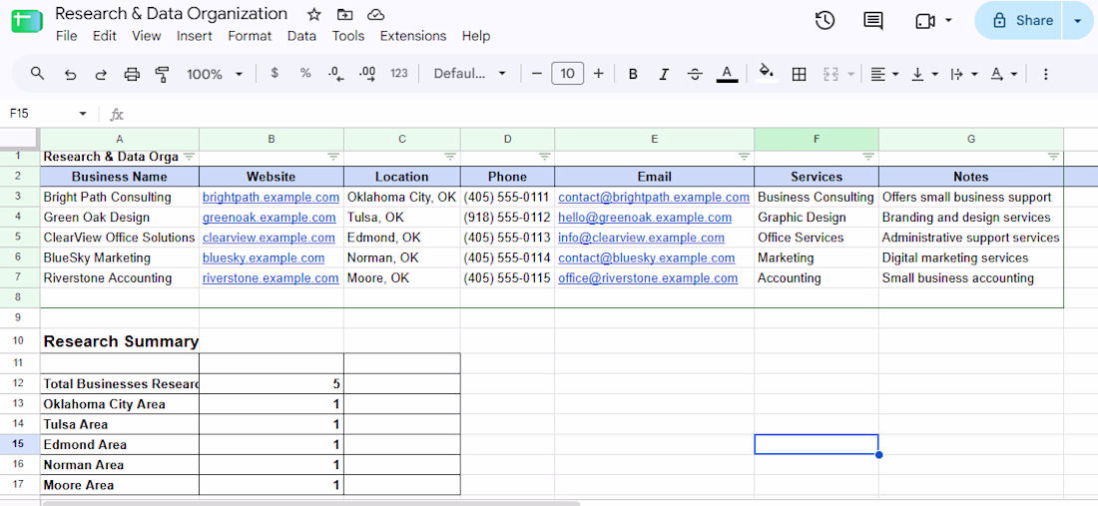Image resolution: width=1098 pixels, height=506 pixels.
Task: Select column E header
Action: click(x=654, y=140)
